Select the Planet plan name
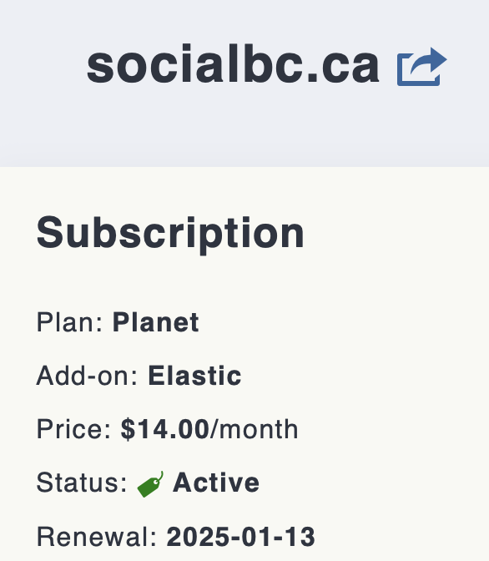 tap(155, 322)
